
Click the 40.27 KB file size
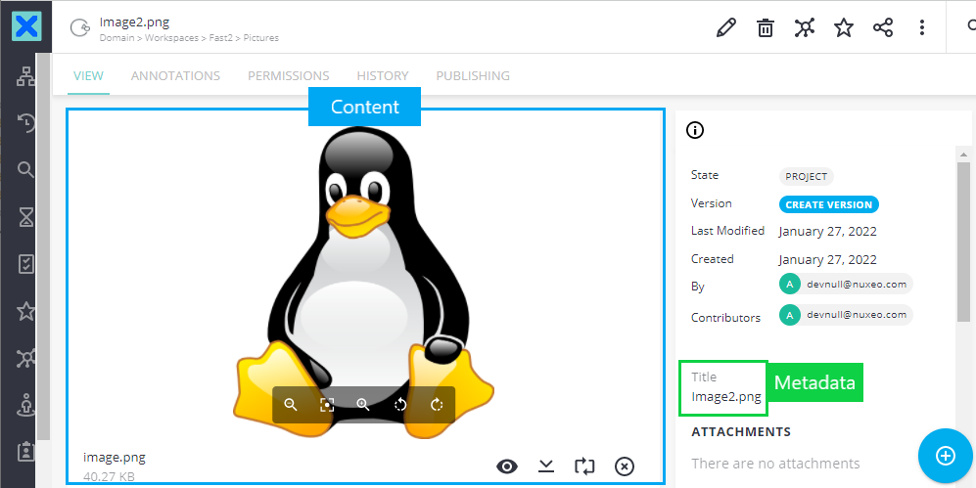pyautogui.click(x=109, y=477)
